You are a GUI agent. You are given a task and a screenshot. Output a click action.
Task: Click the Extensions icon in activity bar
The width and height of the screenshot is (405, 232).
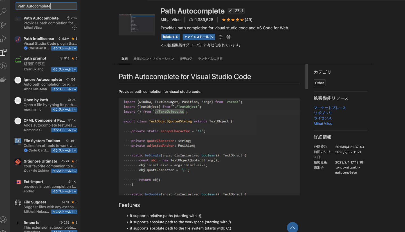pos(3,52)
